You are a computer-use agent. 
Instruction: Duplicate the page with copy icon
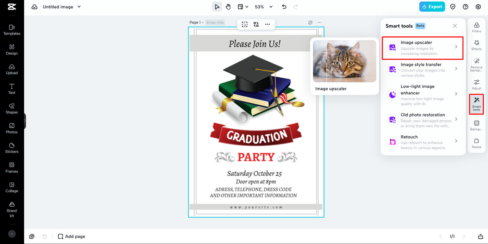click(310, 23)
